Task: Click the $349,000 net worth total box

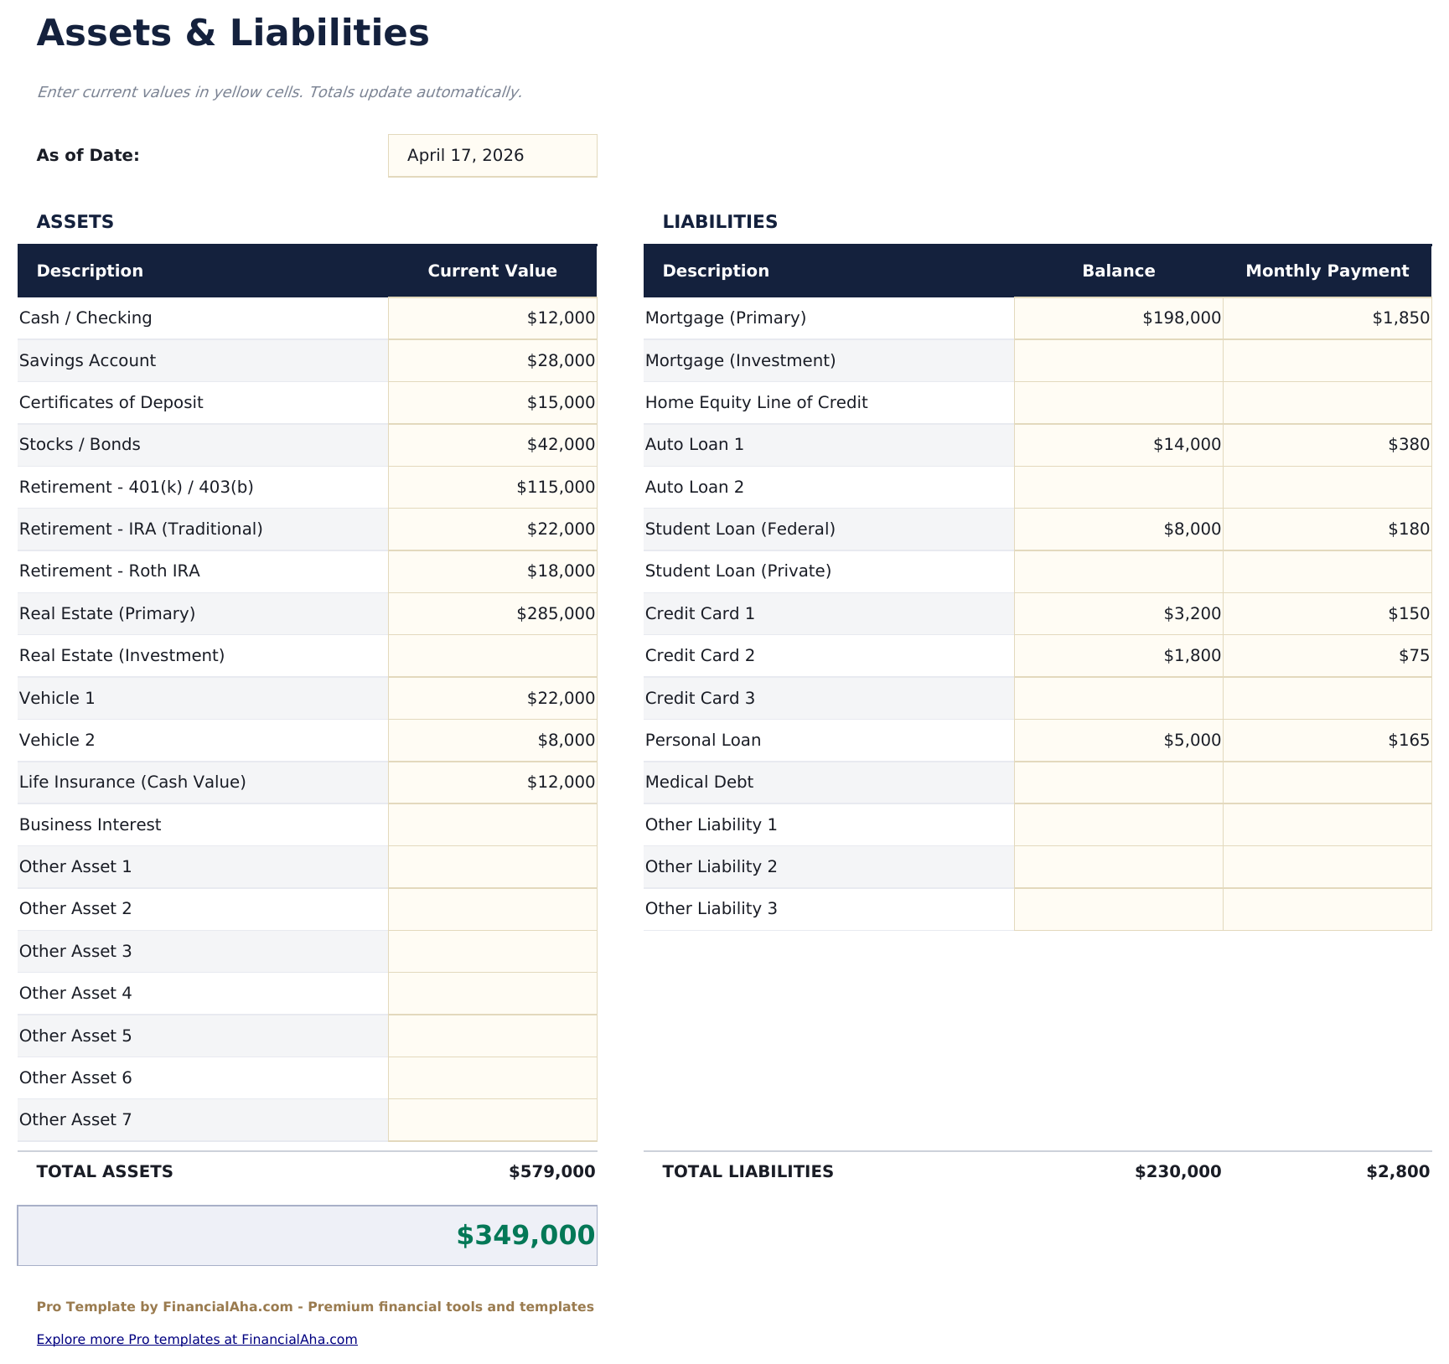Action: tap(307, 1235)
